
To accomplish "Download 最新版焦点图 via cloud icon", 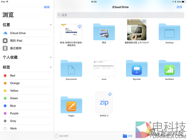I will pyautogui.click(x=144, y=21).
